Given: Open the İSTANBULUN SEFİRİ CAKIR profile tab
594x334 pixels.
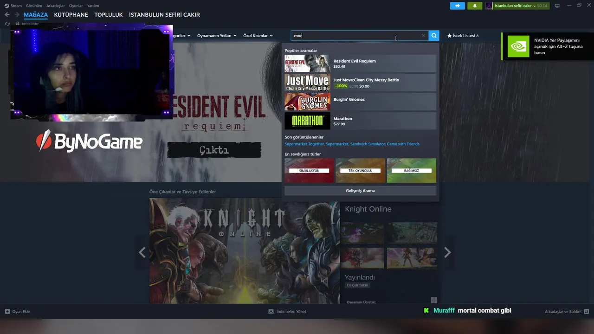Looking at the screenshot, I should coord(164,15).
